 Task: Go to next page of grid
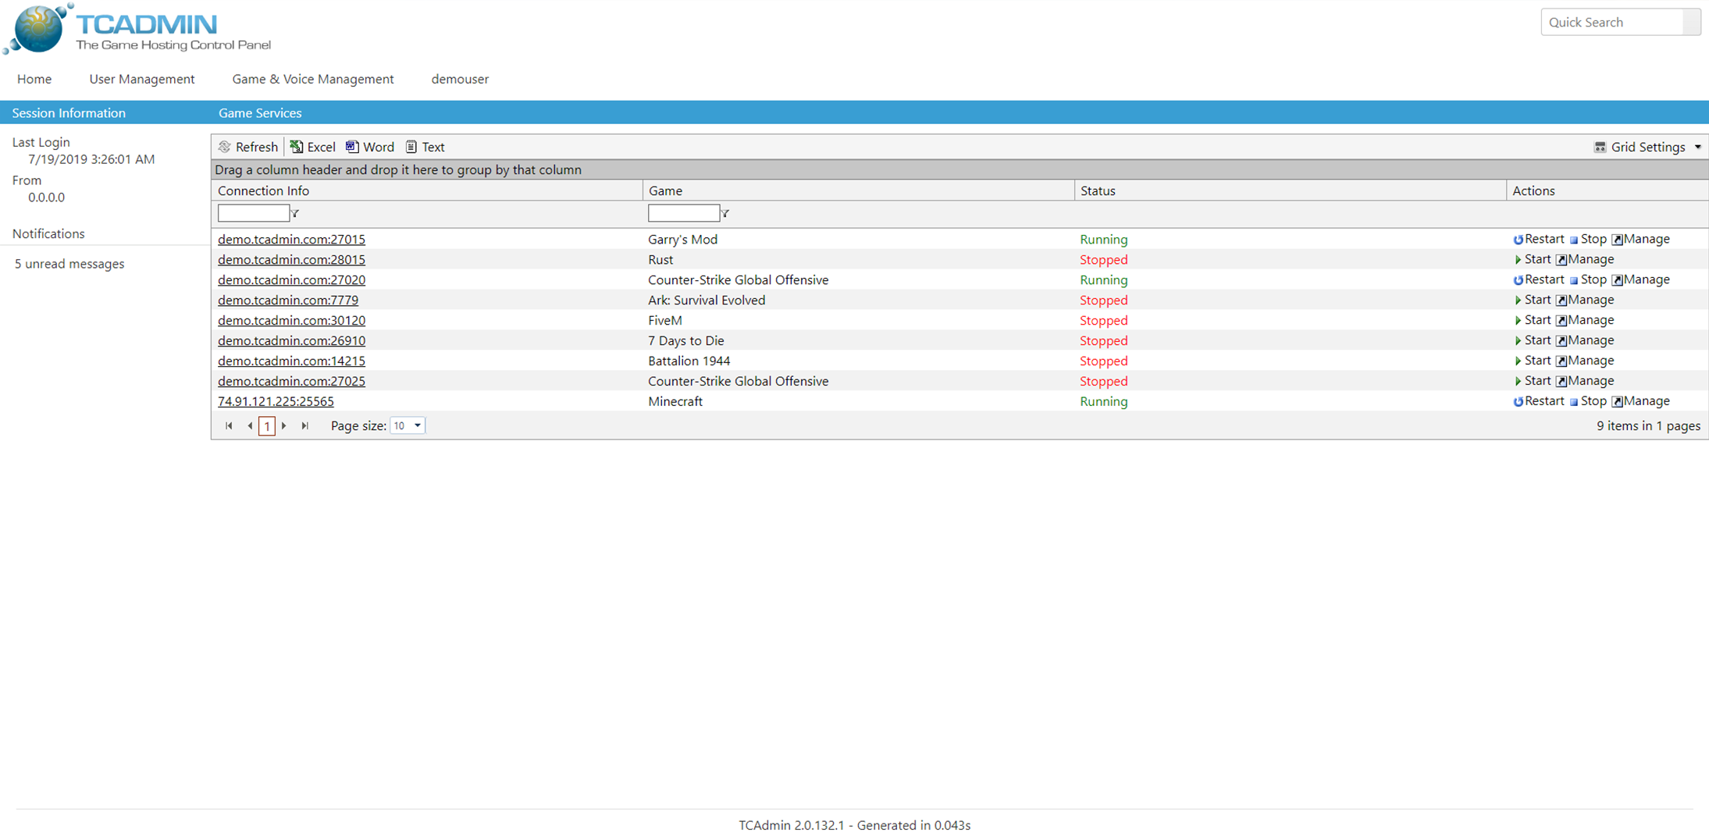(284, 425)
